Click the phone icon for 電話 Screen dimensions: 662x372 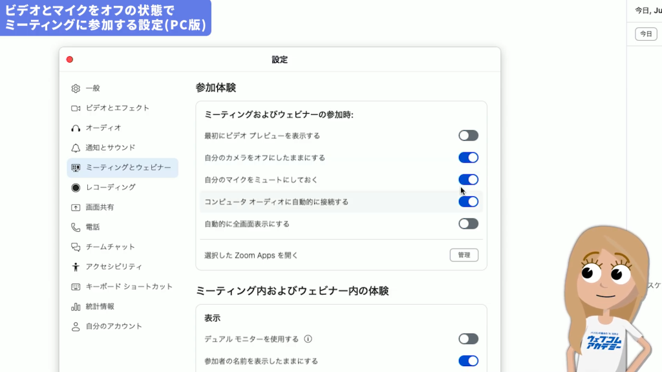click(x=76, y=227)
